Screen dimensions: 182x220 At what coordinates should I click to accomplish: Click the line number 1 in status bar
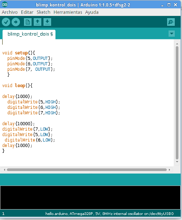3,214
